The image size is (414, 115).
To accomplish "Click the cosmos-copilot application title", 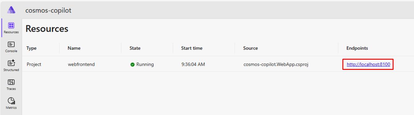I will [x=48, y=10].
